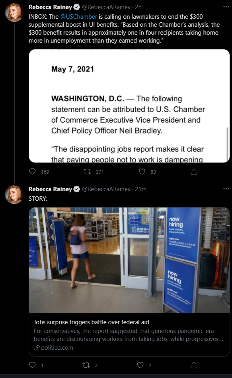Open Rebecca Rainey's profile from her name
232x378 pixels.
pyautogui.click(x=50, y=7)
